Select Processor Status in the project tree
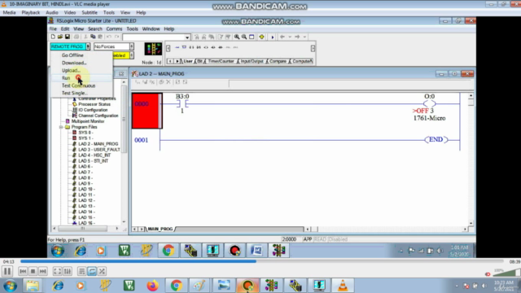521x293 pixels. (94, 104)
